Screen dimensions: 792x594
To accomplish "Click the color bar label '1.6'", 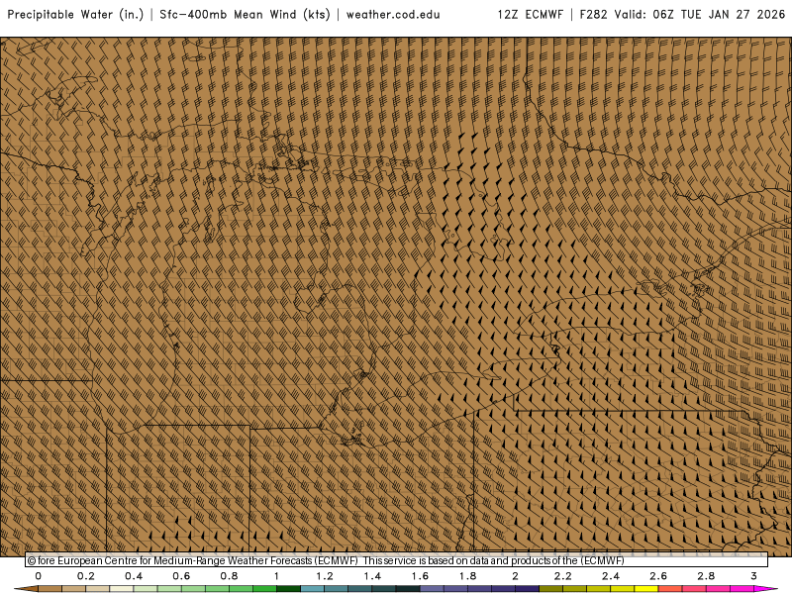I will coord(420,576).
